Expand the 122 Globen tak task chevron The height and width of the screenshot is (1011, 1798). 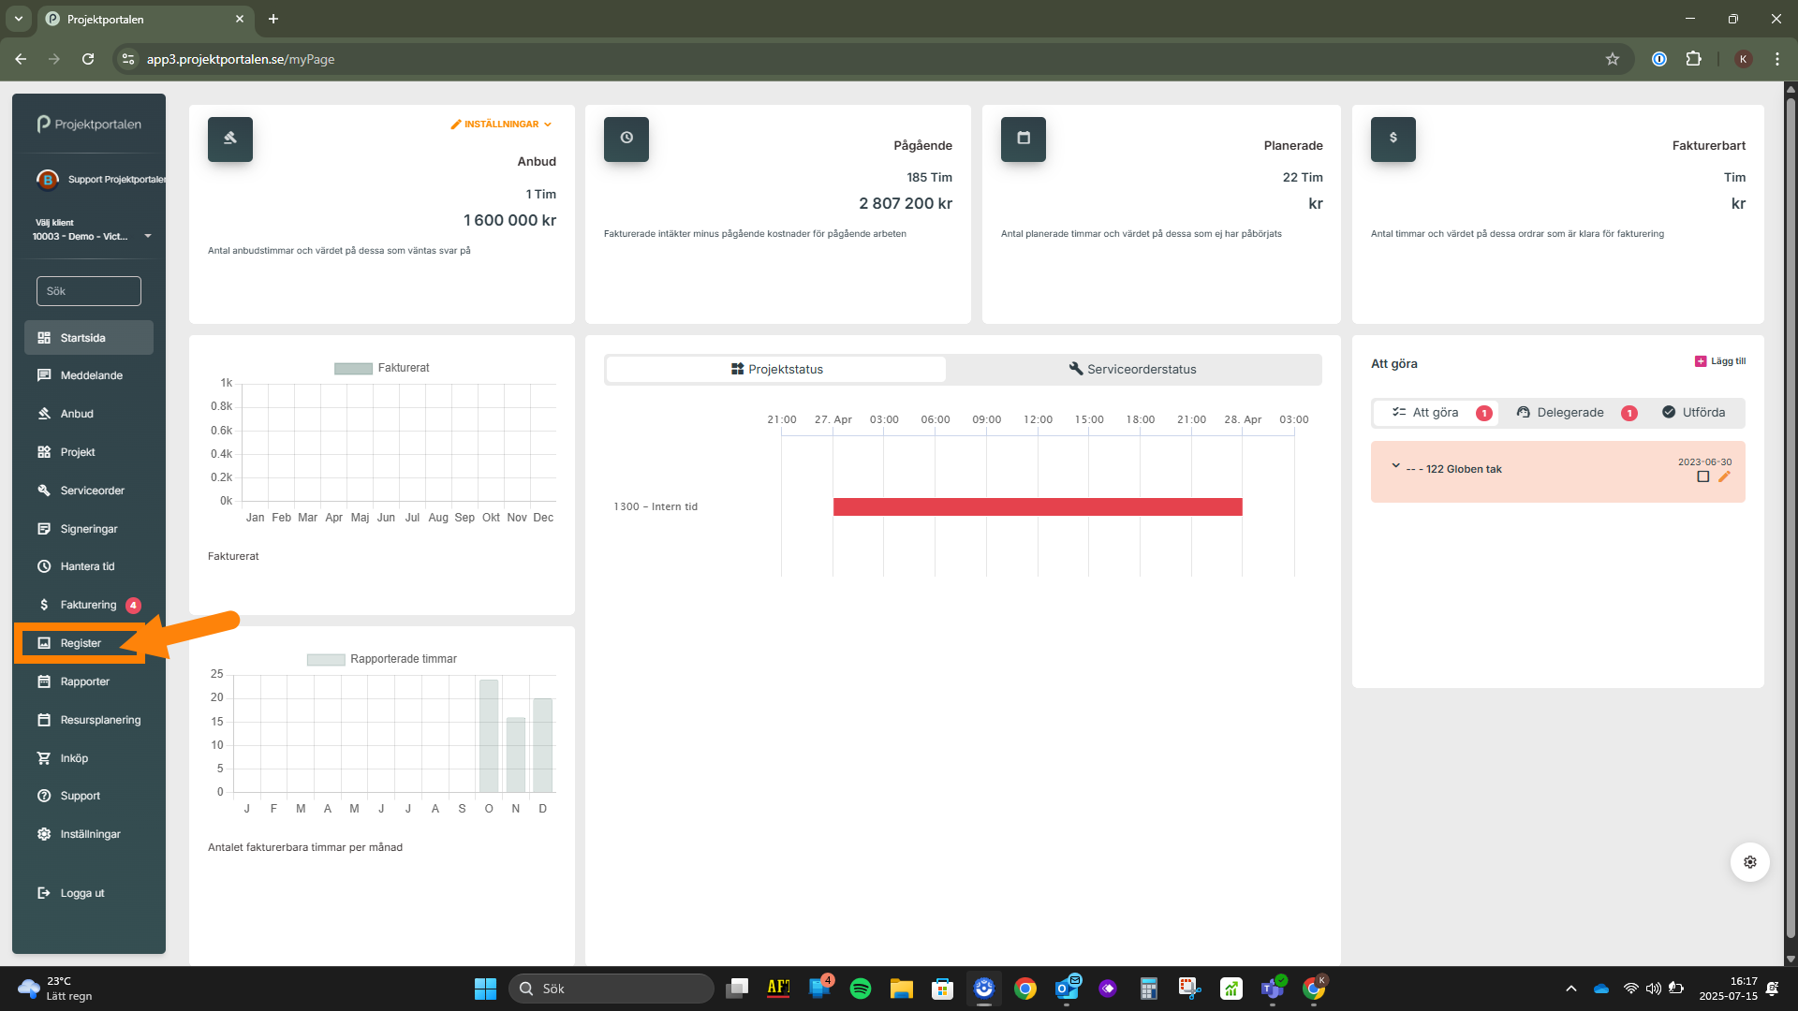pyautogui.click(x=1395, y=466)
